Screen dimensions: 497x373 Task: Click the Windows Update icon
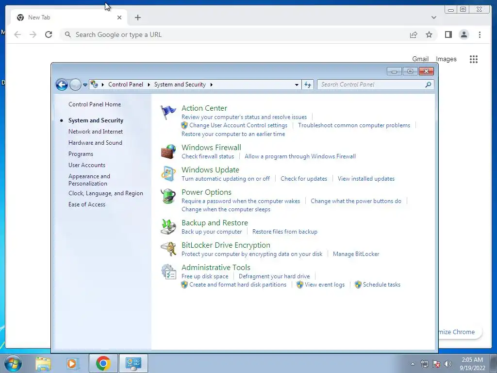168,173
